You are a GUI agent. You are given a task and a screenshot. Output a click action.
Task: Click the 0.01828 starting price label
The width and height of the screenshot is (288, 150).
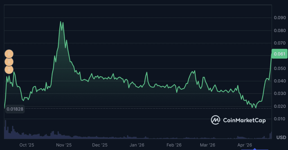tap(15, 108)
